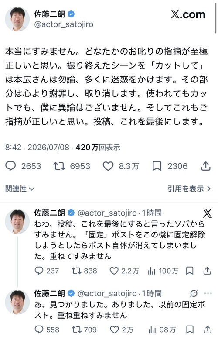The width and height of the screenshot is (218, 340).
Task: Open the three-dots menu on last reply
Action: coord(208,293)
